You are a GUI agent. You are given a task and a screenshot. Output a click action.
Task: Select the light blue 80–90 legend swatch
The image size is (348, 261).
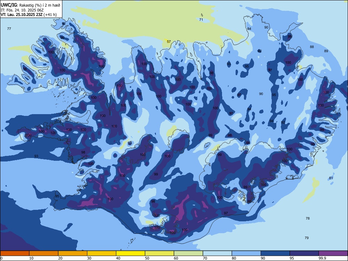pos(246,253)
